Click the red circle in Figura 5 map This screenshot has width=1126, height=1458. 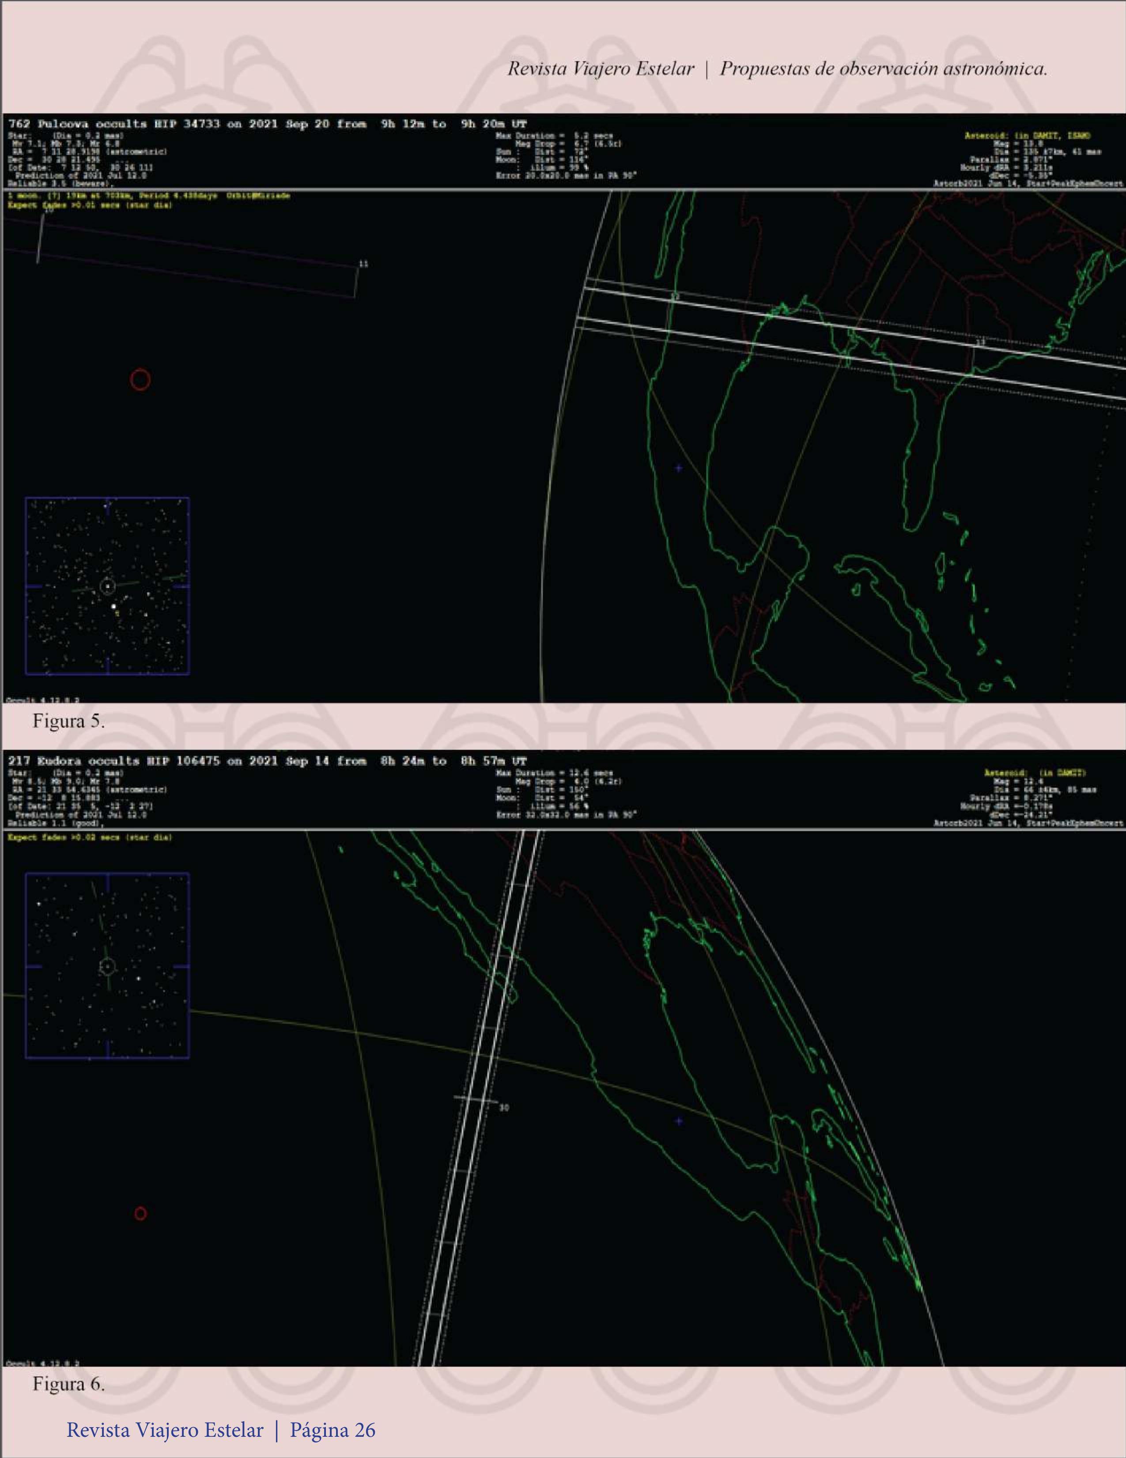pyautogui.click(x=140, y=379)
